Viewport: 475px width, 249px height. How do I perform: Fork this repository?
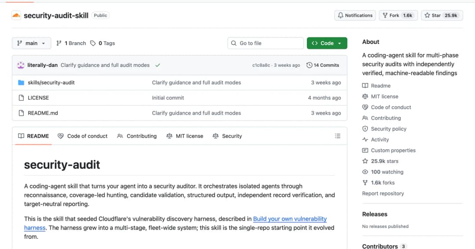coord(398,15)
